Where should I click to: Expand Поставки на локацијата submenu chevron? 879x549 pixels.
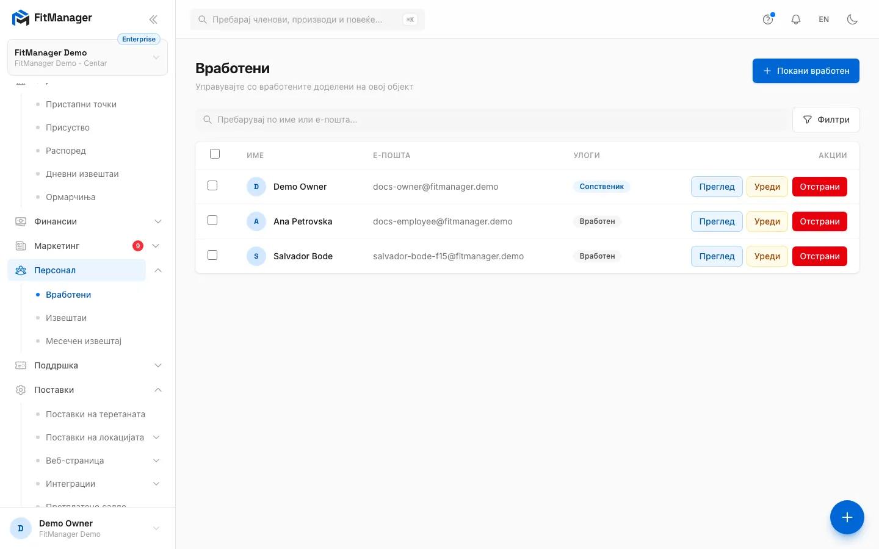pyautogui.click(x=156, y=437)
